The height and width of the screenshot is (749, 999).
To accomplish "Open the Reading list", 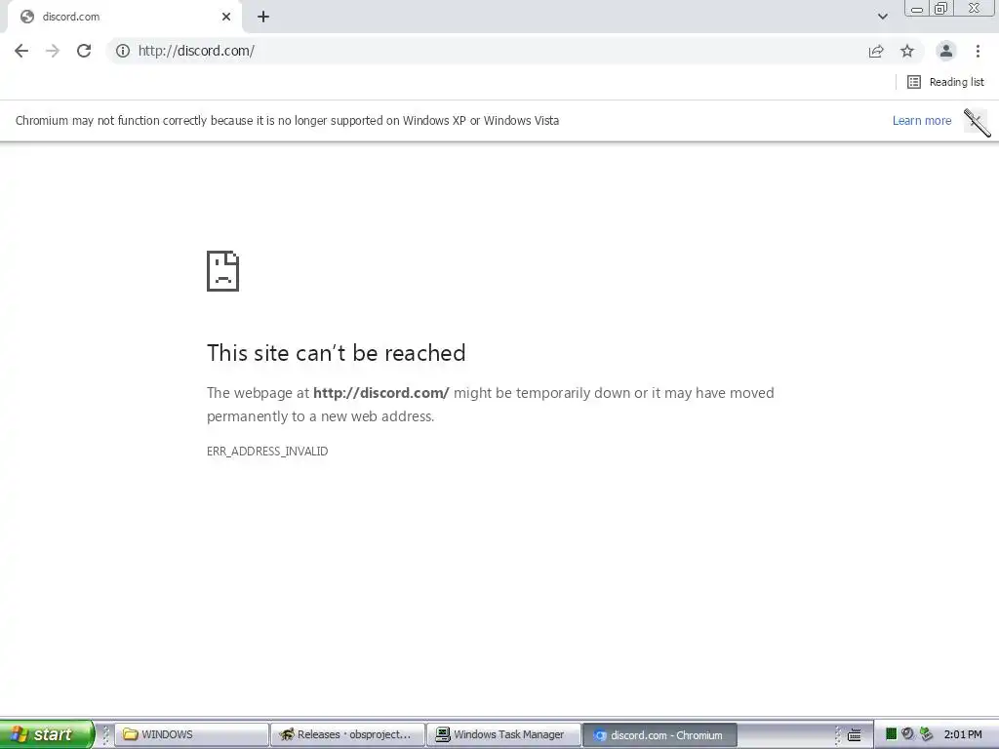I will (x=945, y=82).
